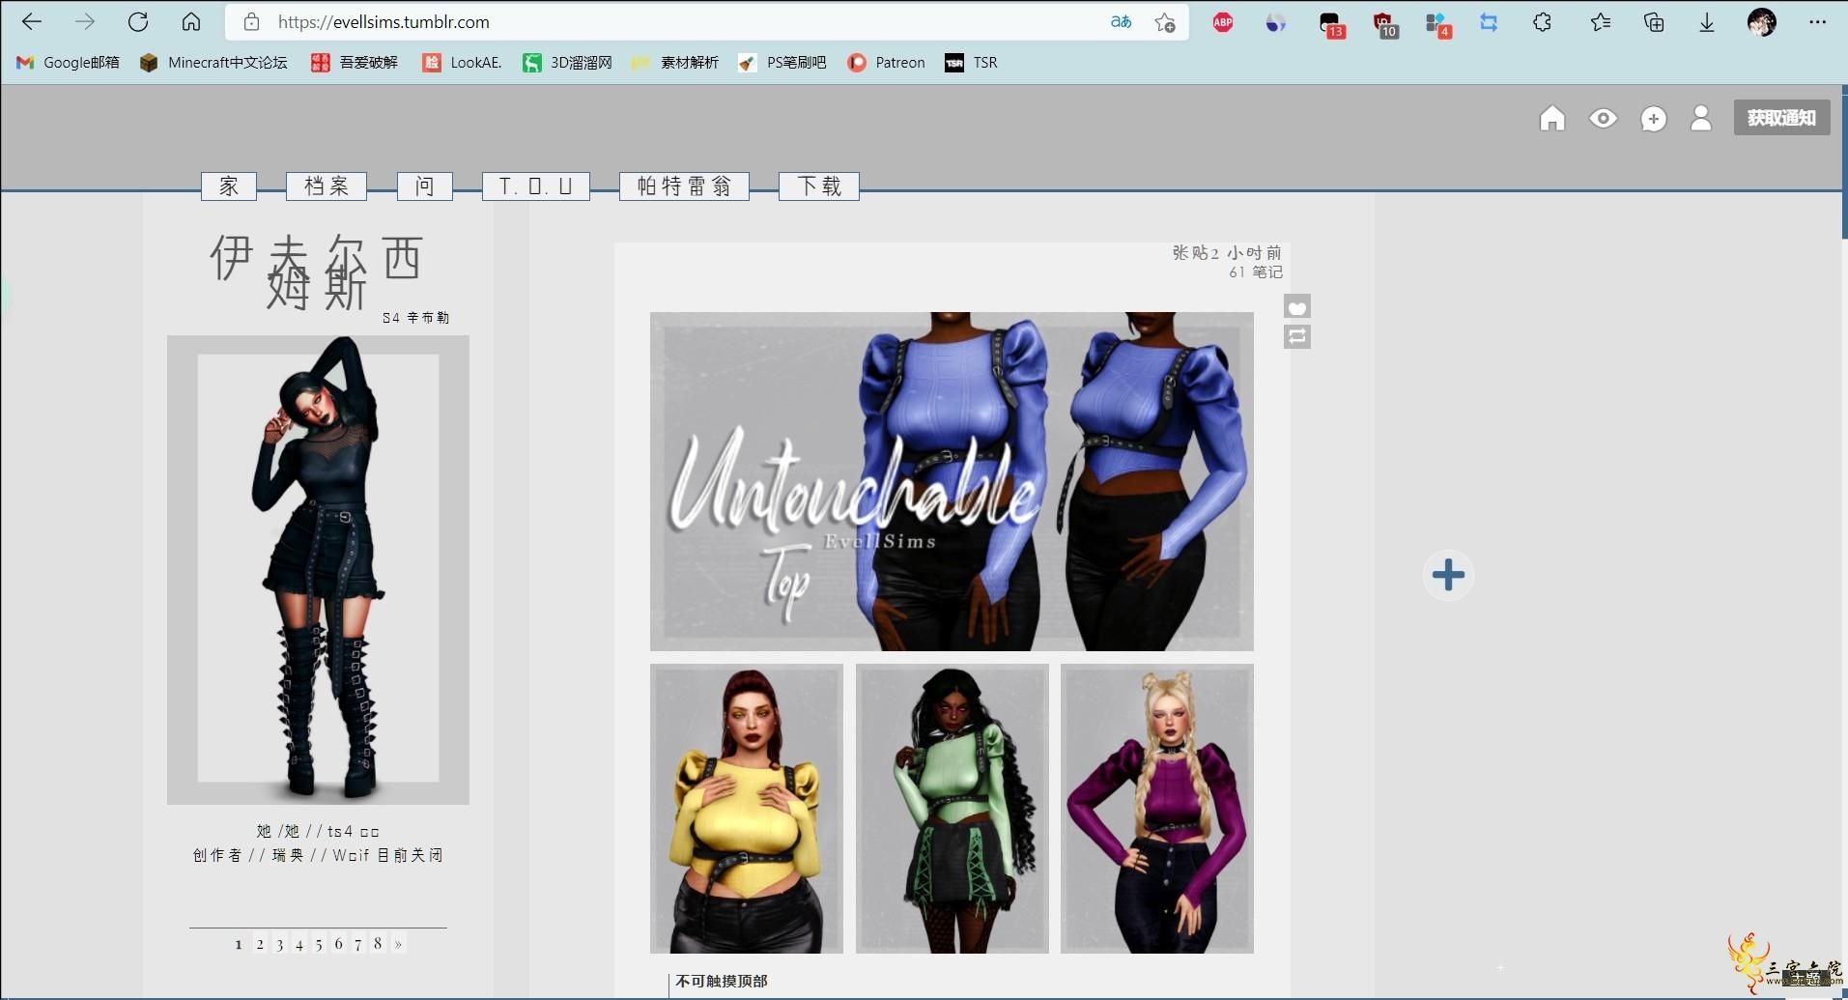This screenshot has width=1848, height=1000.
Task: Open the browser home page
Action: tap(191, 21)
